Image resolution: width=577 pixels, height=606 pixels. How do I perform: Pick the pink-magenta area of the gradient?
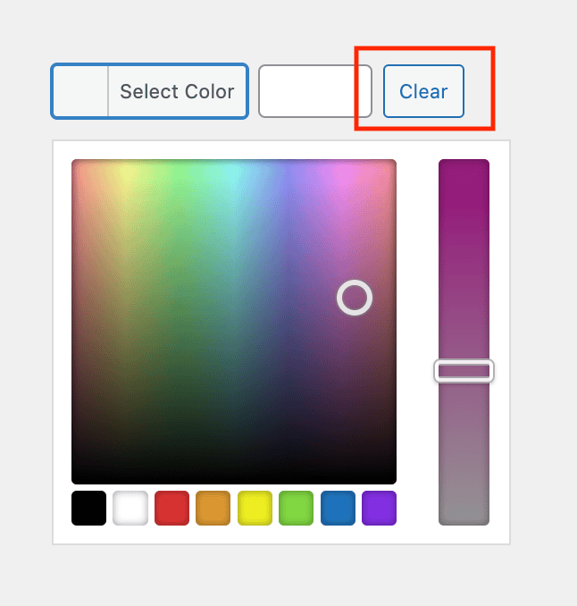coord(344,174)
